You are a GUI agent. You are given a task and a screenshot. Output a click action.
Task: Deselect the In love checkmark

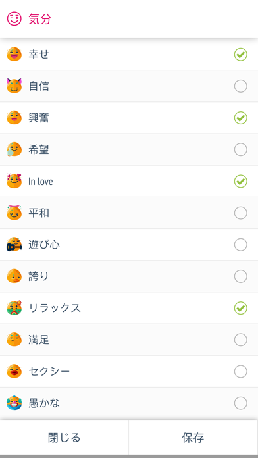pos(240,182)
